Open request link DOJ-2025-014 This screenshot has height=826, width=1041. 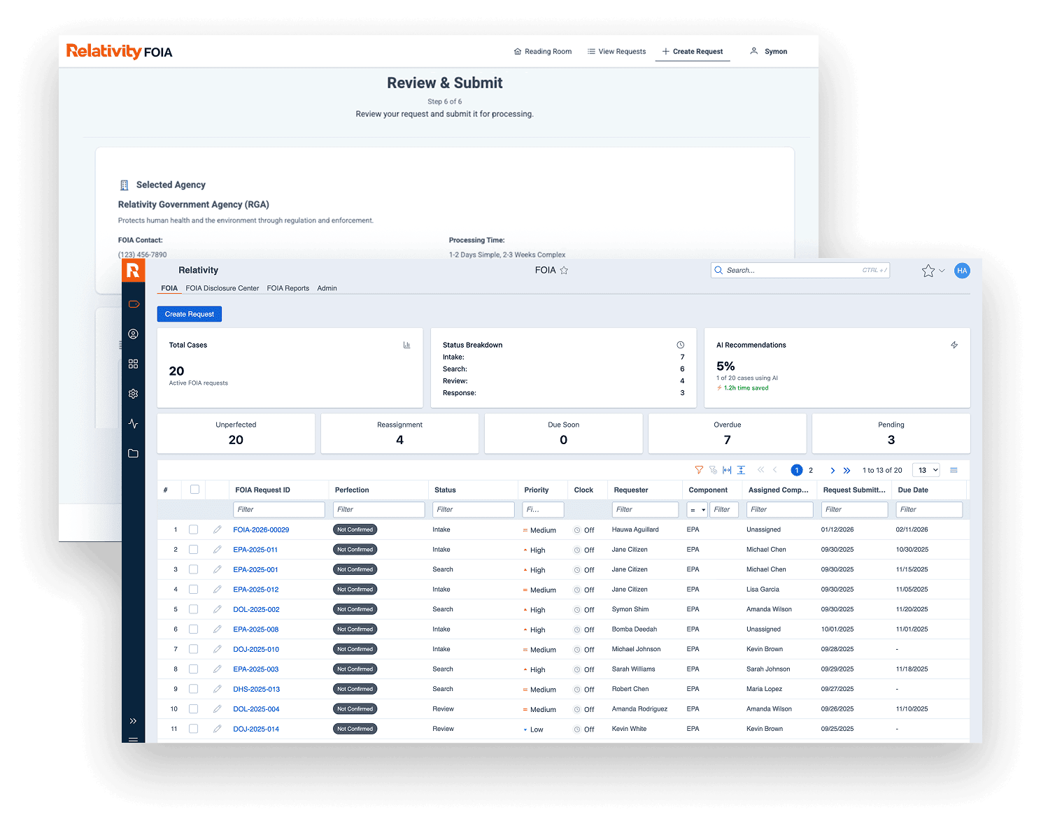256,729
